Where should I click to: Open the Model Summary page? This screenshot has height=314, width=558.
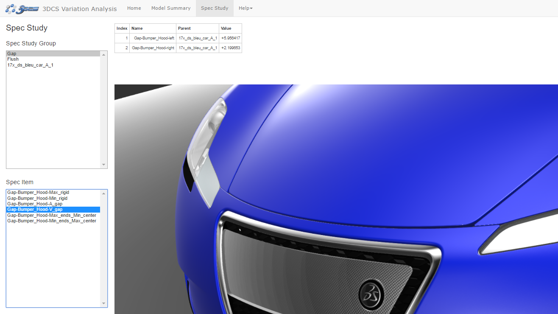pos(171,8)
